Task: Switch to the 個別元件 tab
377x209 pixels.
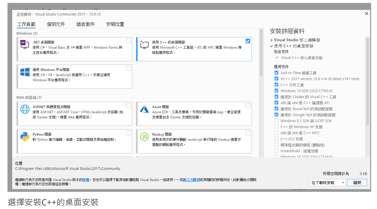Action: [x=56, y=24]
